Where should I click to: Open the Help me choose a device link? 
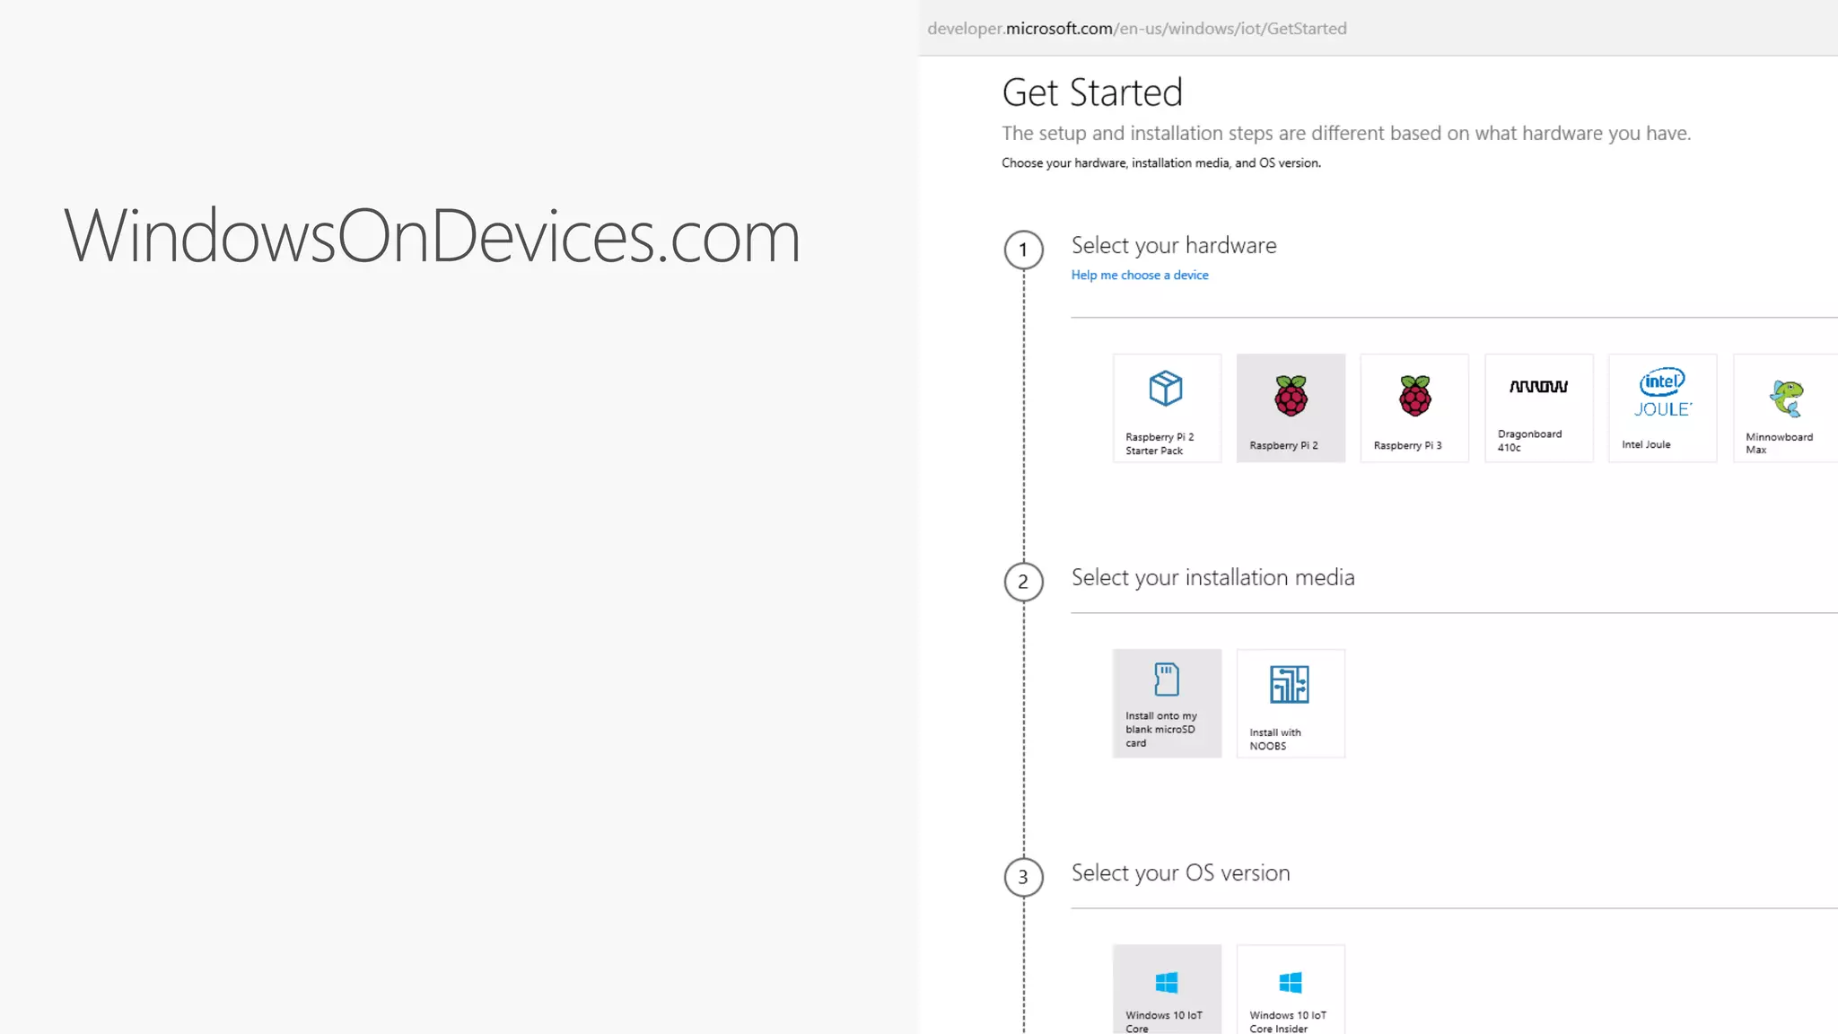tap(1140, 276)
